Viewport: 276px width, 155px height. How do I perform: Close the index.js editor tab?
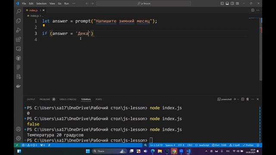tap(44, 10)
